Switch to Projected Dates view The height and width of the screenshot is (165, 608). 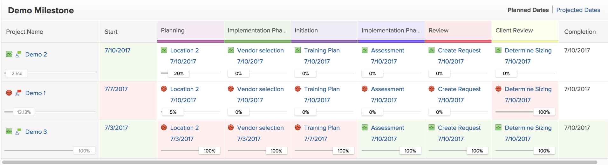click(578, 10)
